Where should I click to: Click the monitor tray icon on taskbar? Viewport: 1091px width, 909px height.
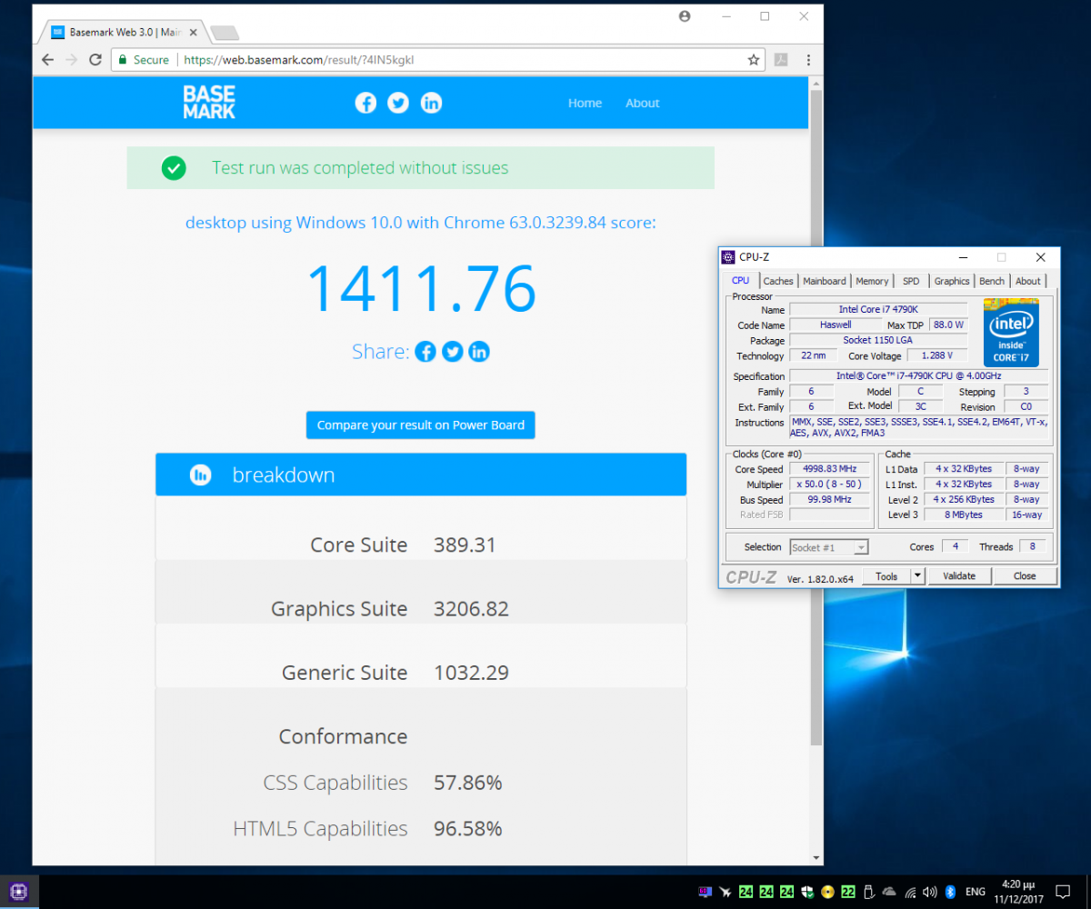click(705, 891)
